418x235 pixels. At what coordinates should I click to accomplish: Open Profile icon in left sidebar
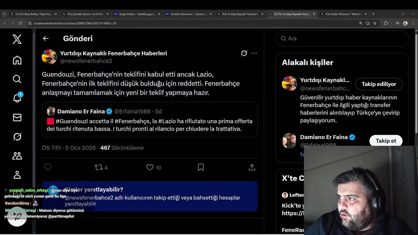(17, 175)
